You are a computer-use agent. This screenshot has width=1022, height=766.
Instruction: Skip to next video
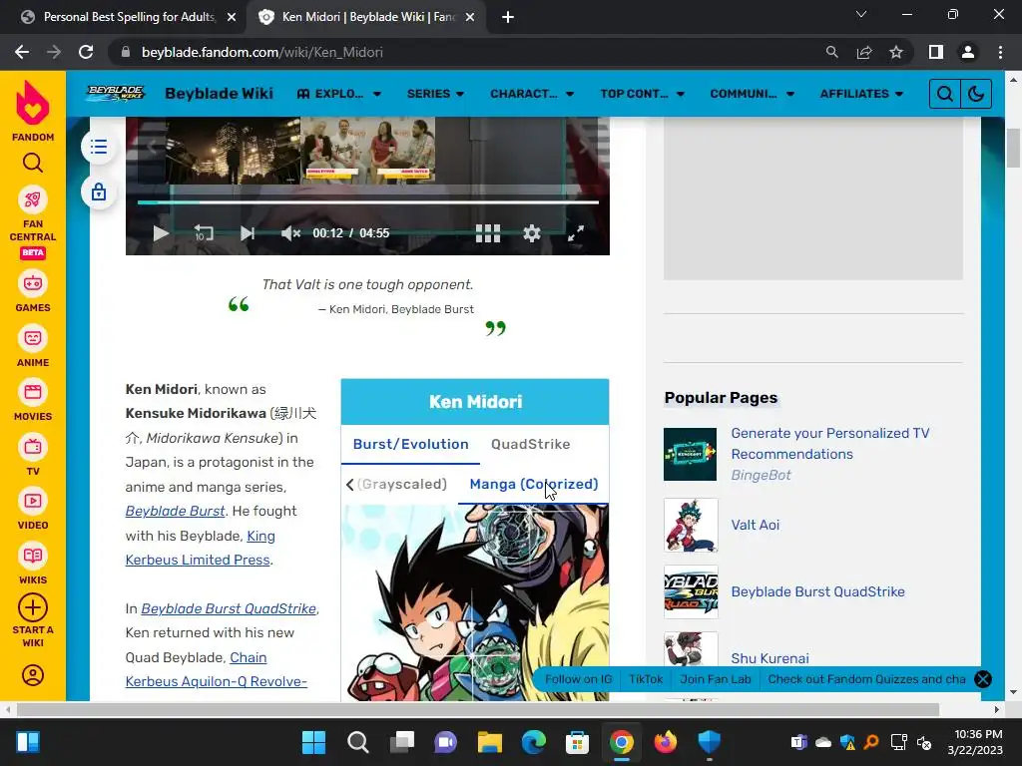pyautogui.click(x=248, y=233)
